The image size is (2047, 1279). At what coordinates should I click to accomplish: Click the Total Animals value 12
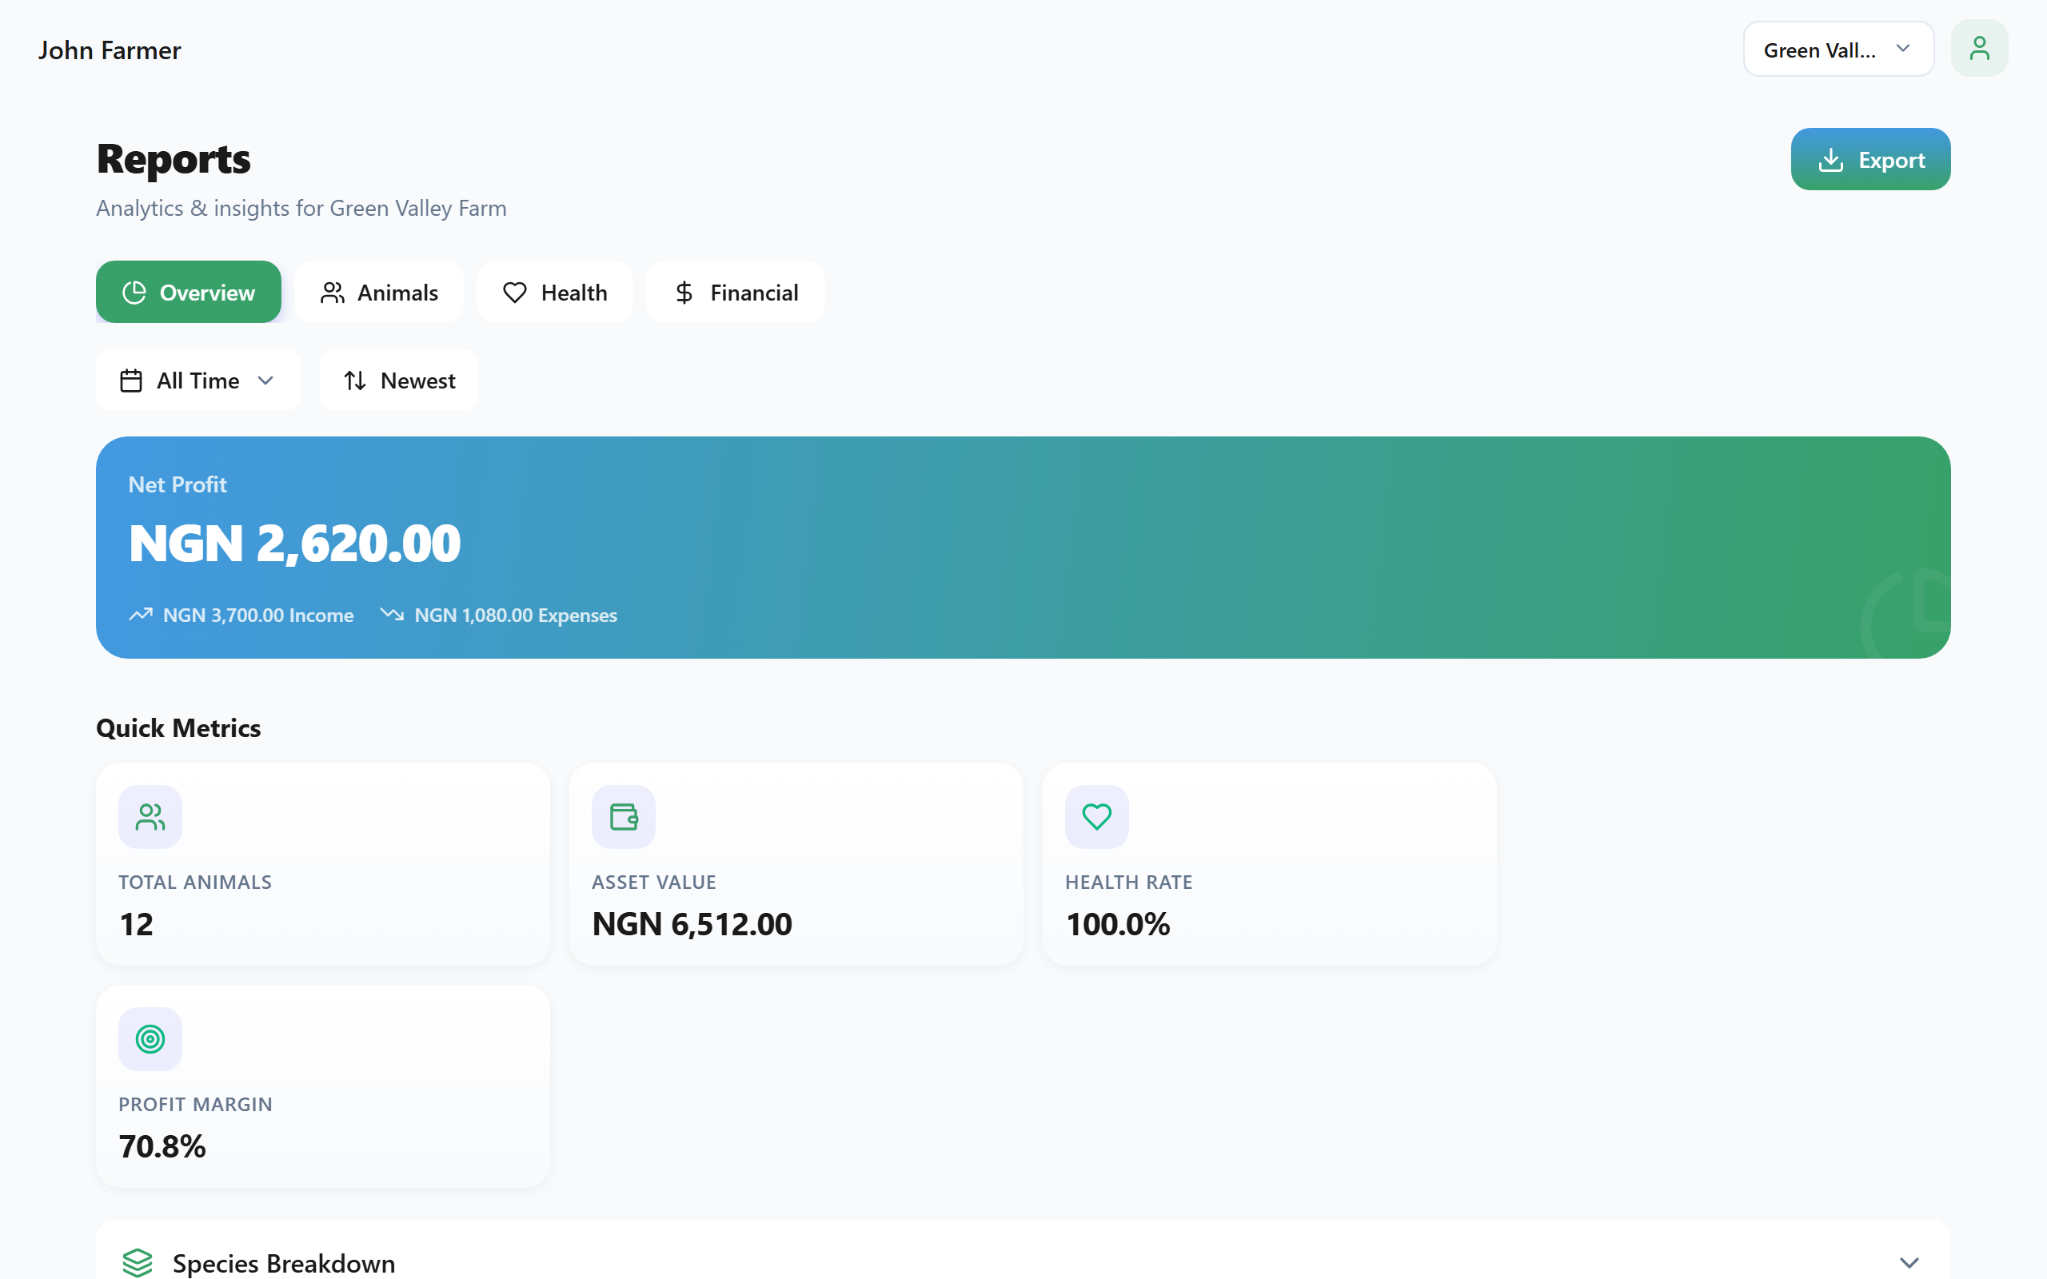136,924
